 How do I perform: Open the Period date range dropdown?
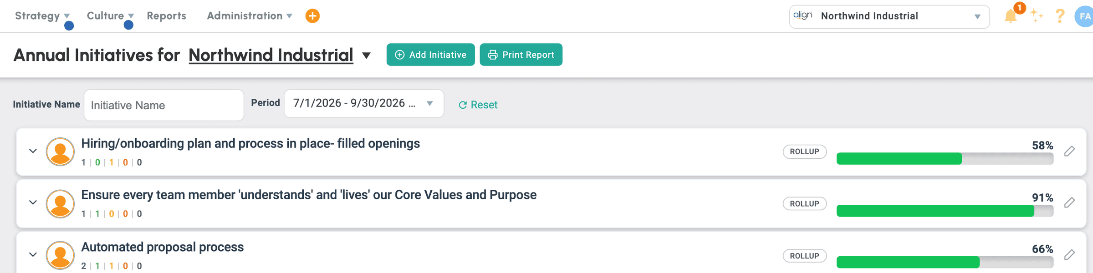364,103
